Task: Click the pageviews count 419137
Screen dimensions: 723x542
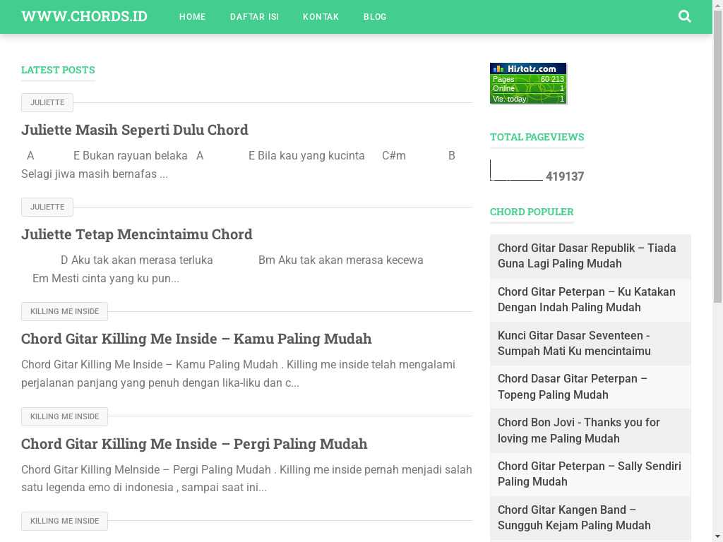Action: tap(565, 176)
